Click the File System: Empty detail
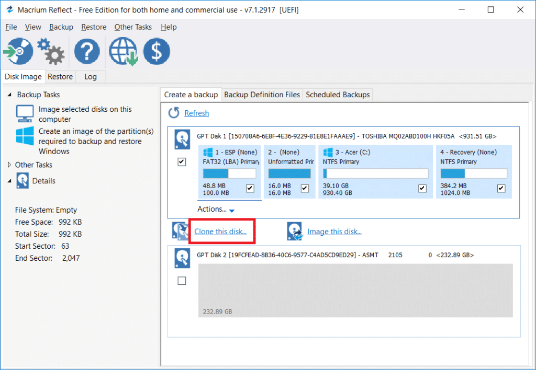 tap(46, 210)
